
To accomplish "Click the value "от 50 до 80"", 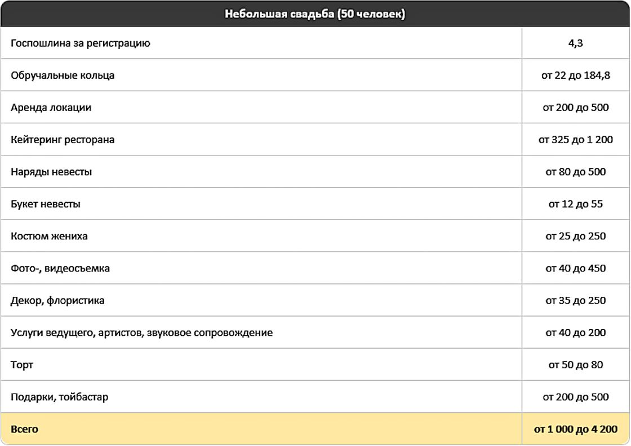I will pyautogui.click(x=575, y=365).
